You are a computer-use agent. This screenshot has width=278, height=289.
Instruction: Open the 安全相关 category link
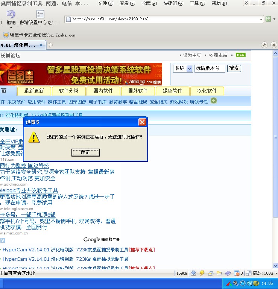158,102
